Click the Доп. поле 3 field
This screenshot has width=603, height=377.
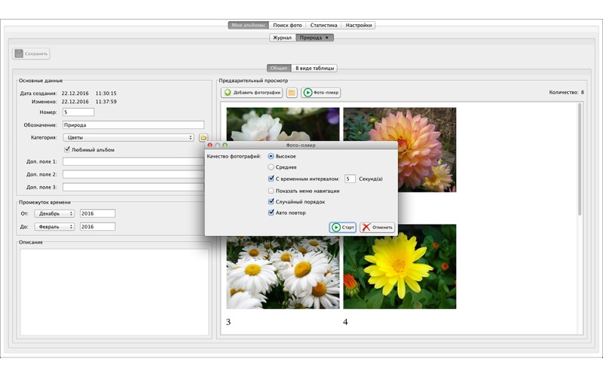click(133, 187)
